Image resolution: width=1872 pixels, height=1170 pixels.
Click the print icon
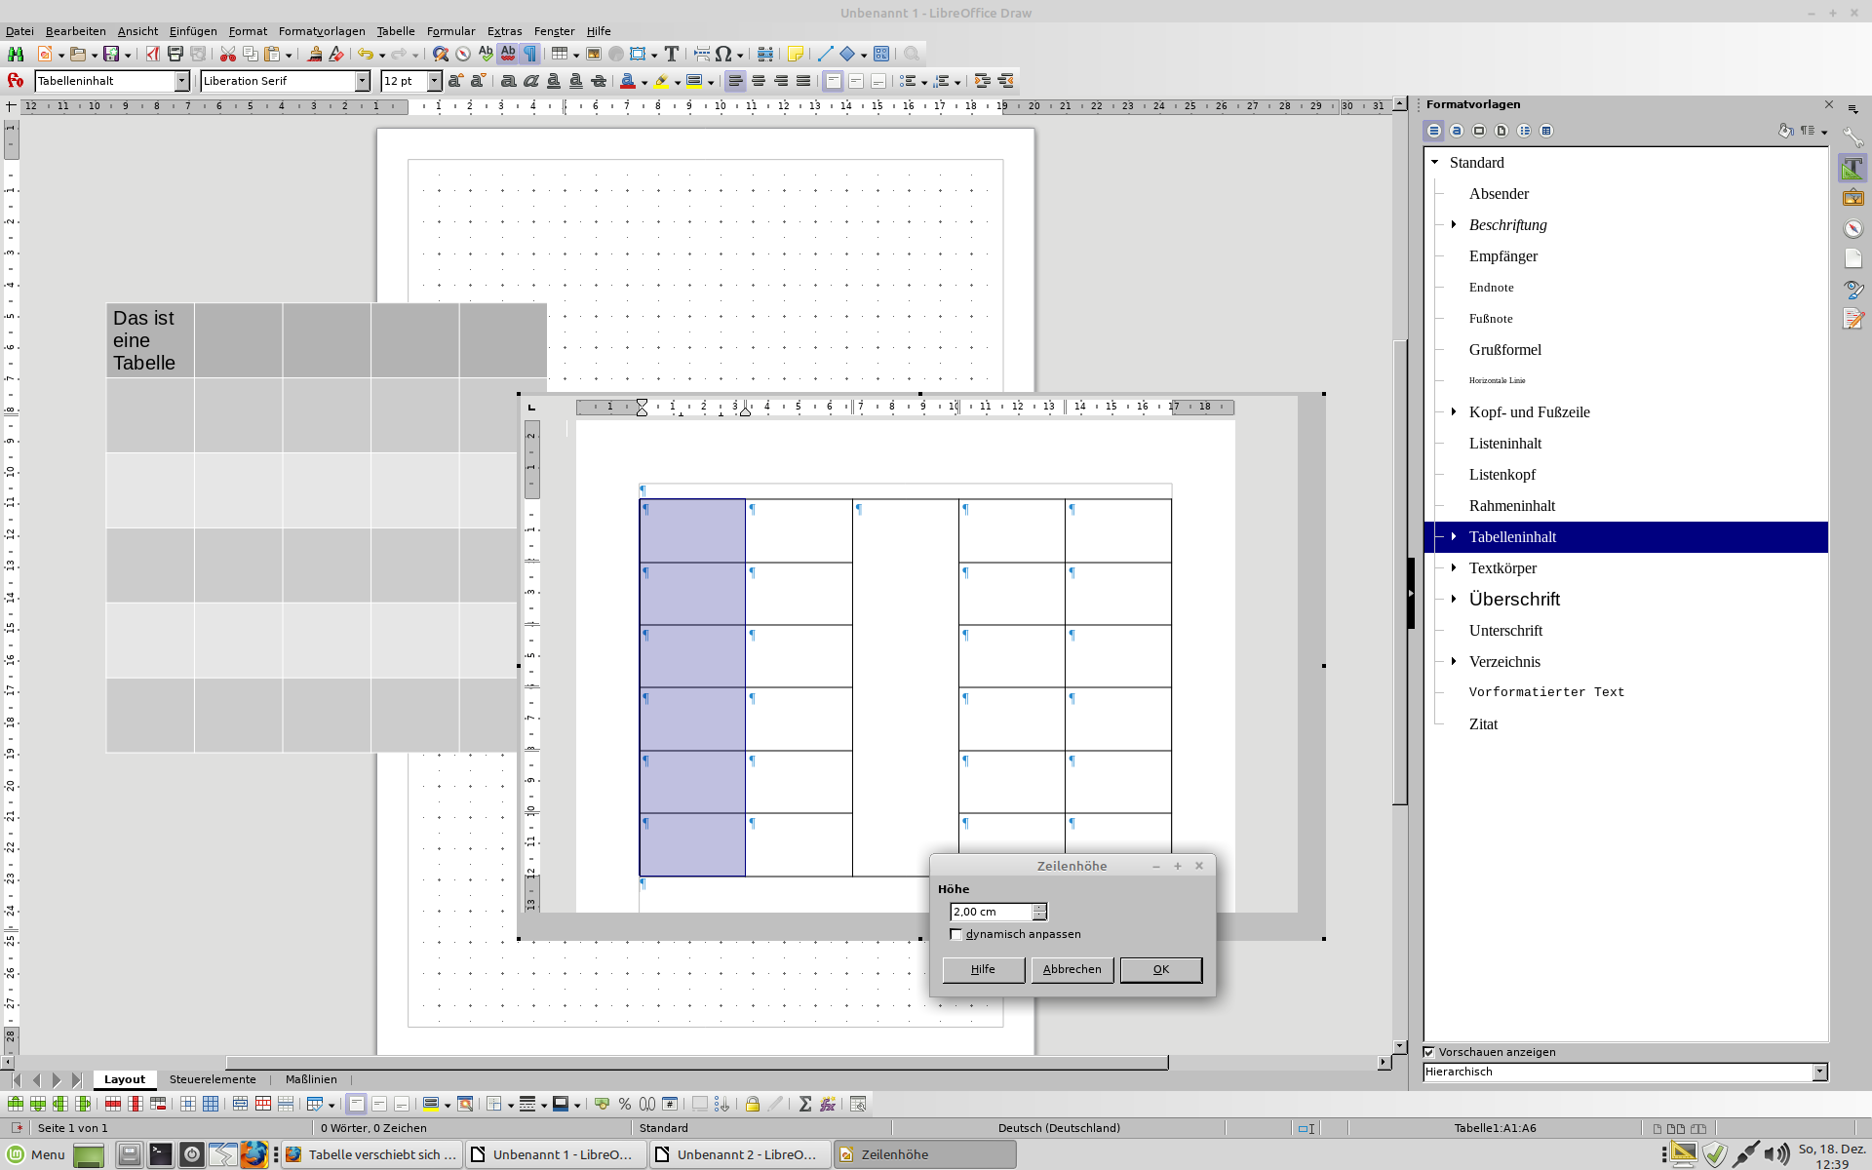coord(175,55)
